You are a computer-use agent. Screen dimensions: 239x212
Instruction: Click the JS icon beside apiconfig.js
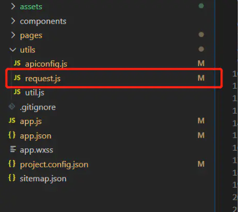pos(17,63)
